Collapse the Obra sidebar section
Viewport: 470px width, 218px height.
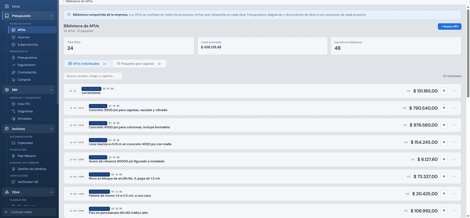[x=51, y=192]
